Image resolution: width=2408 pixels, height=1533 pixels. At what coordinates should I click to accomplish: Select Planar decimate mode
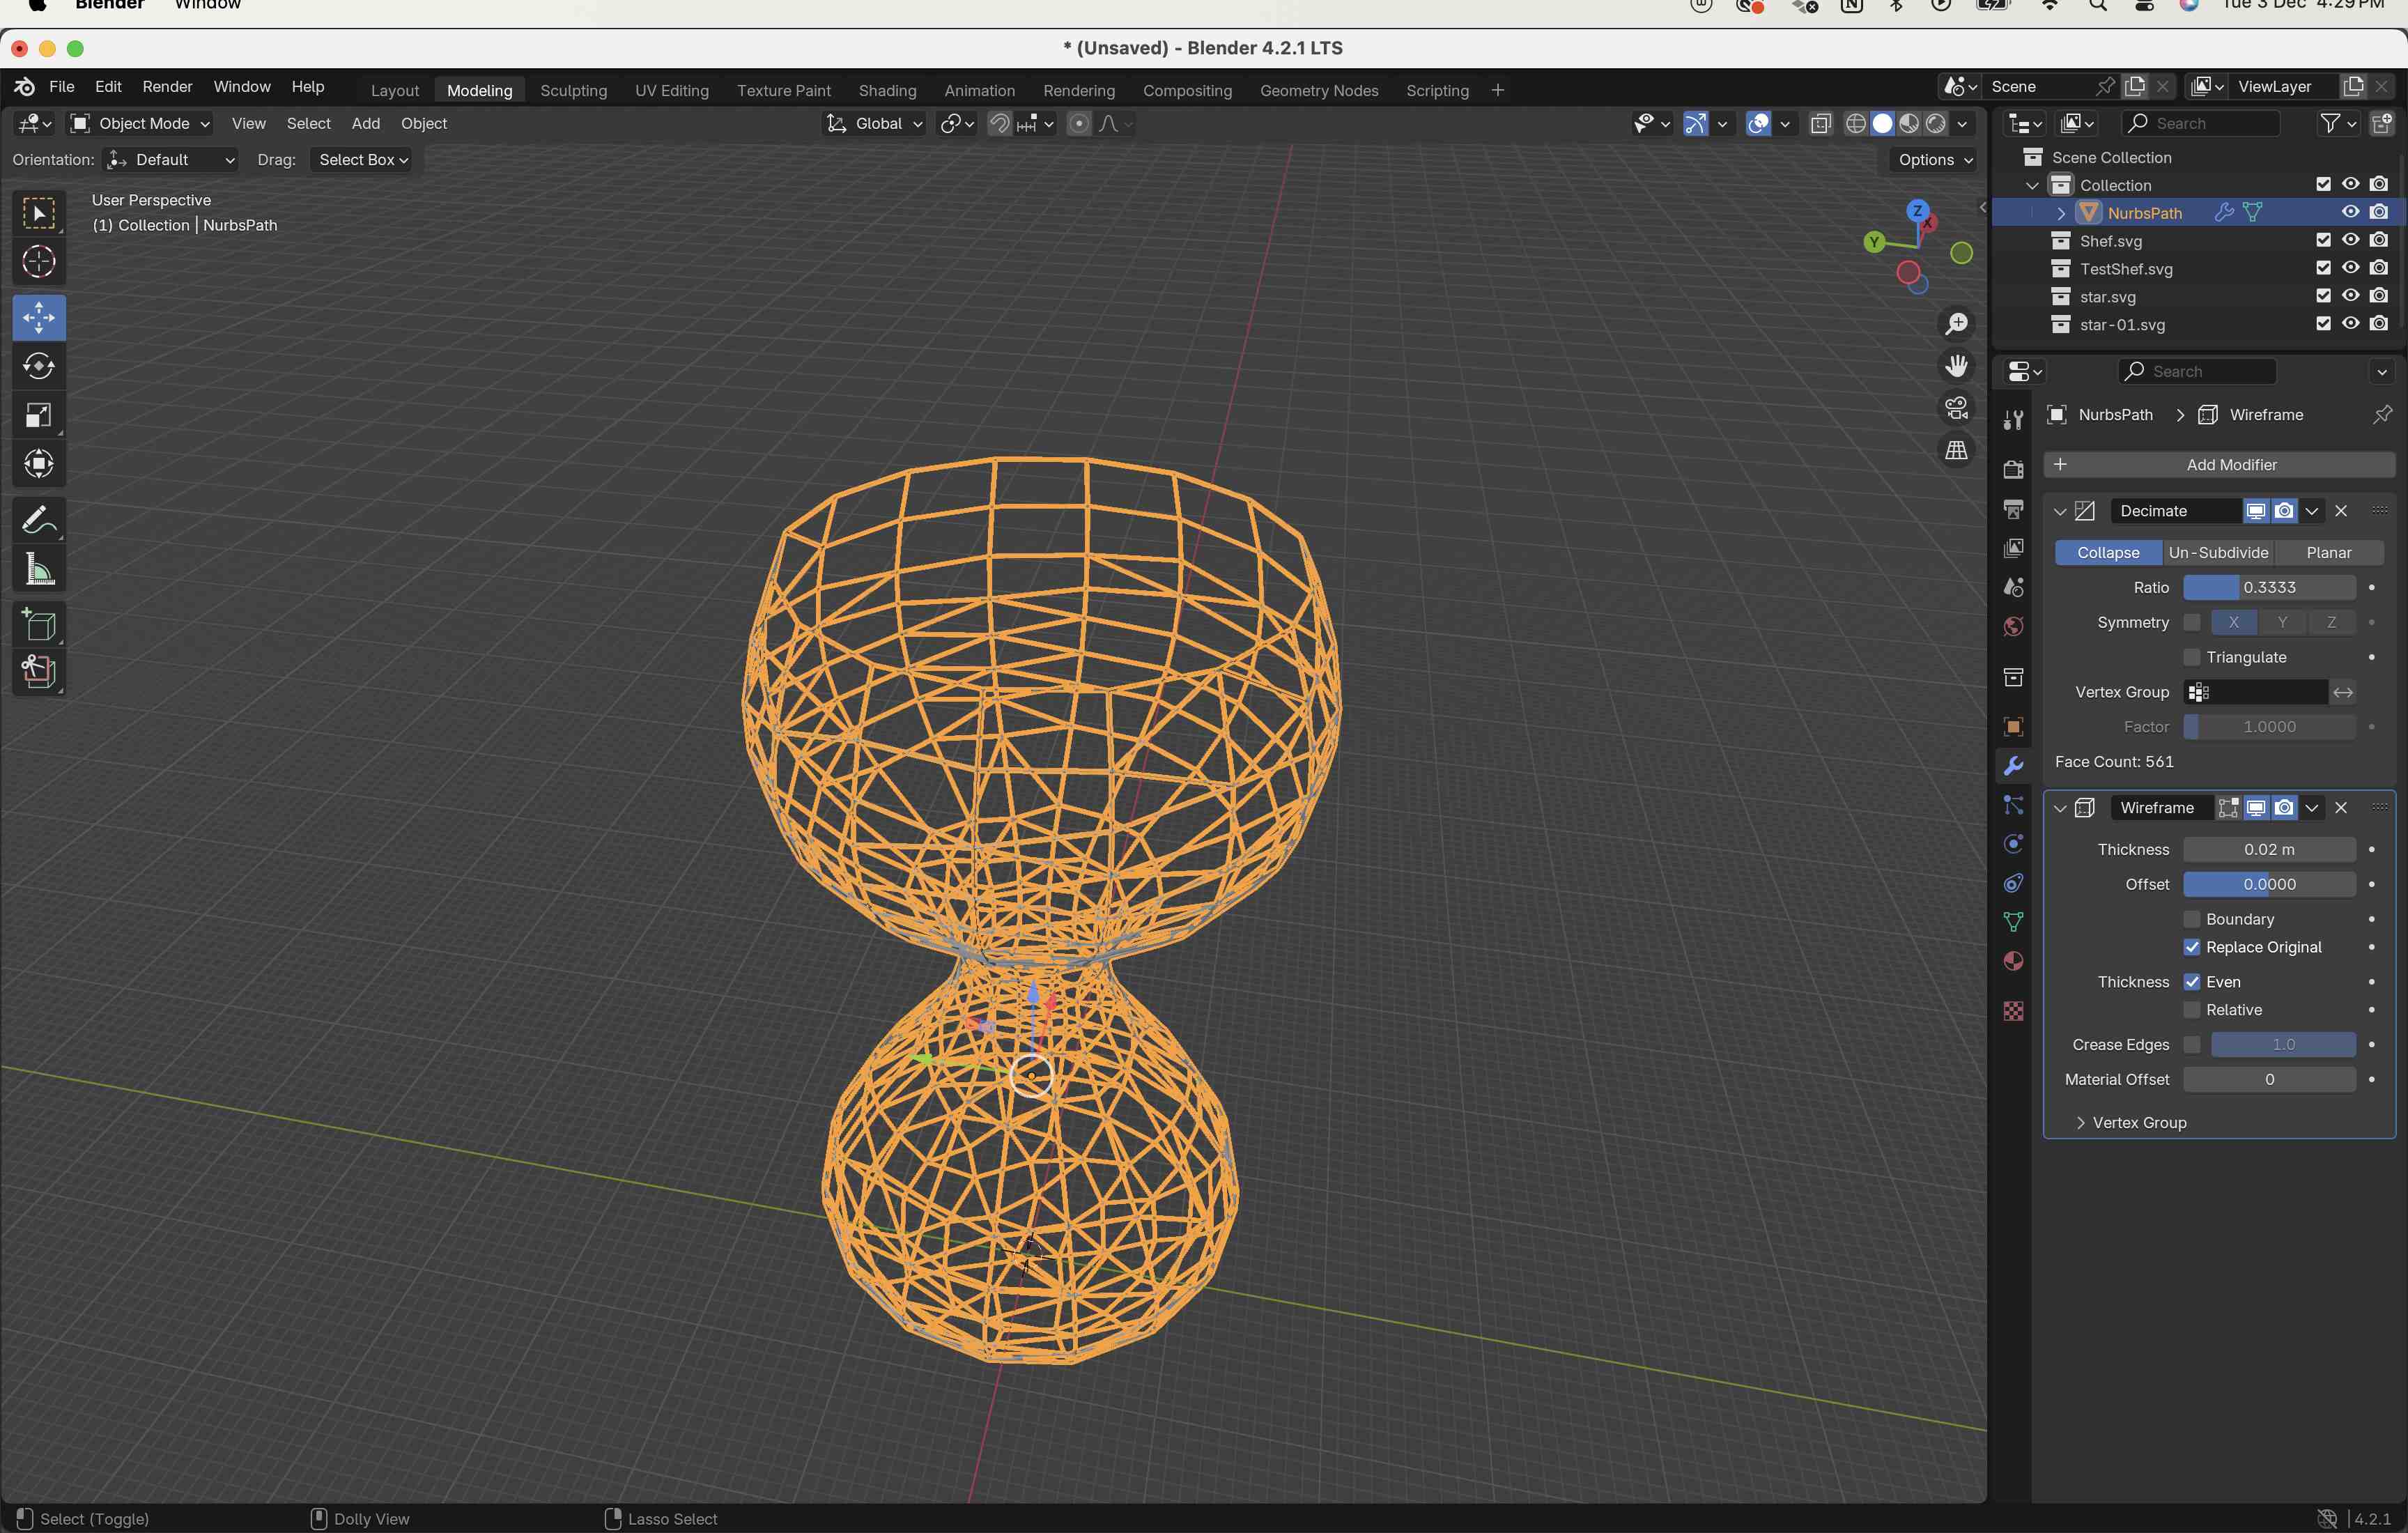2328,553
